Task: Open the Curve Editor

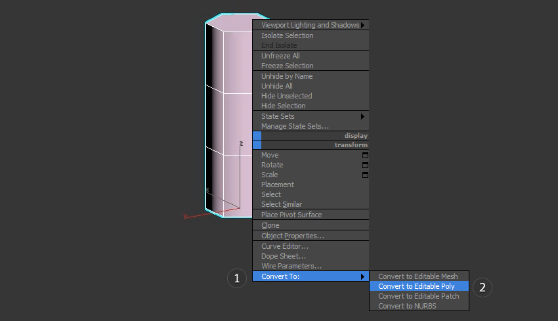Action: (x=284, y=246)
